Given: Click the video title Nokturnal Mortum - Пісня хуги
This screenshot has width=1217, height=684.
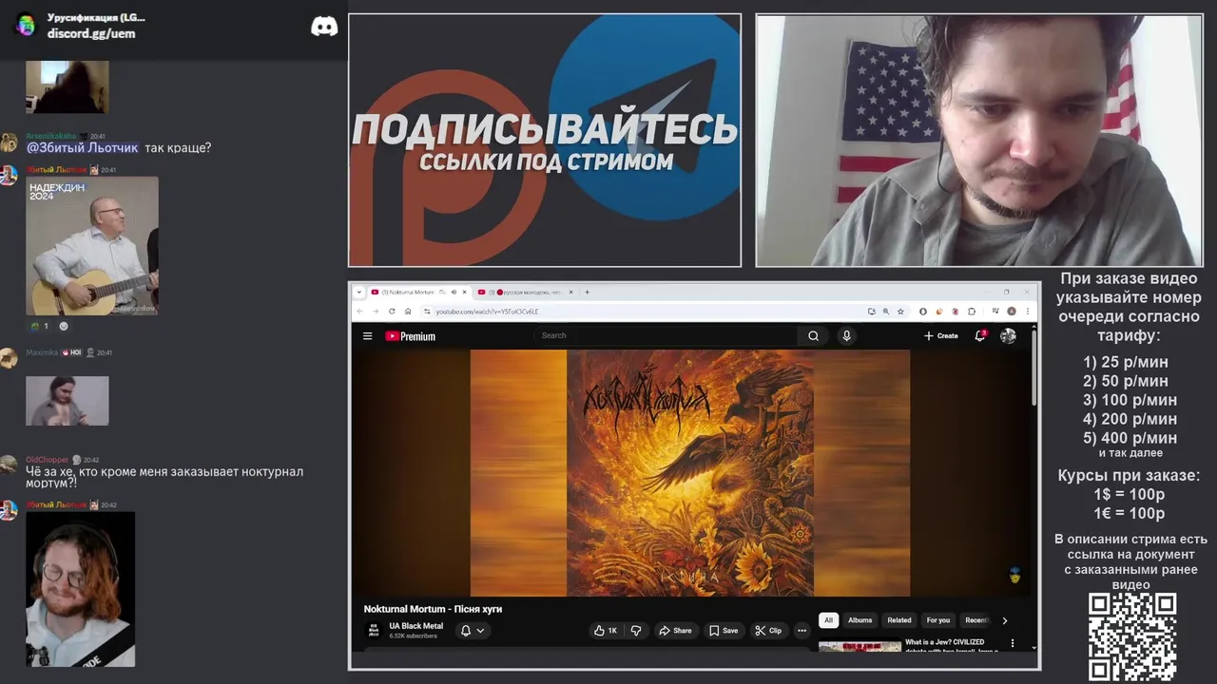Looking at the screenshot, I should tap(433, 609).
